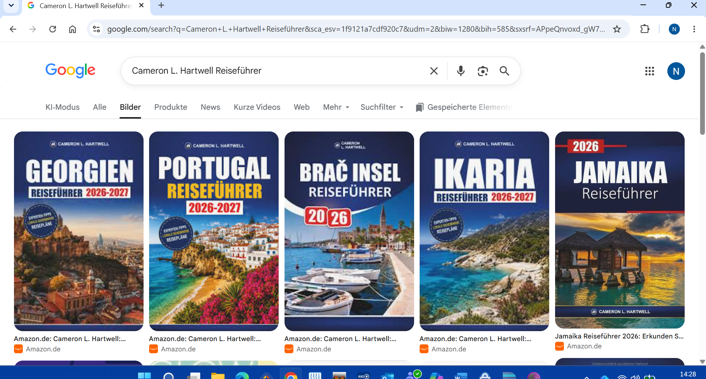The height and width of the screenshot is (379, 706).
Task: Switch to the Alle results tab
Action: [100, 107]
